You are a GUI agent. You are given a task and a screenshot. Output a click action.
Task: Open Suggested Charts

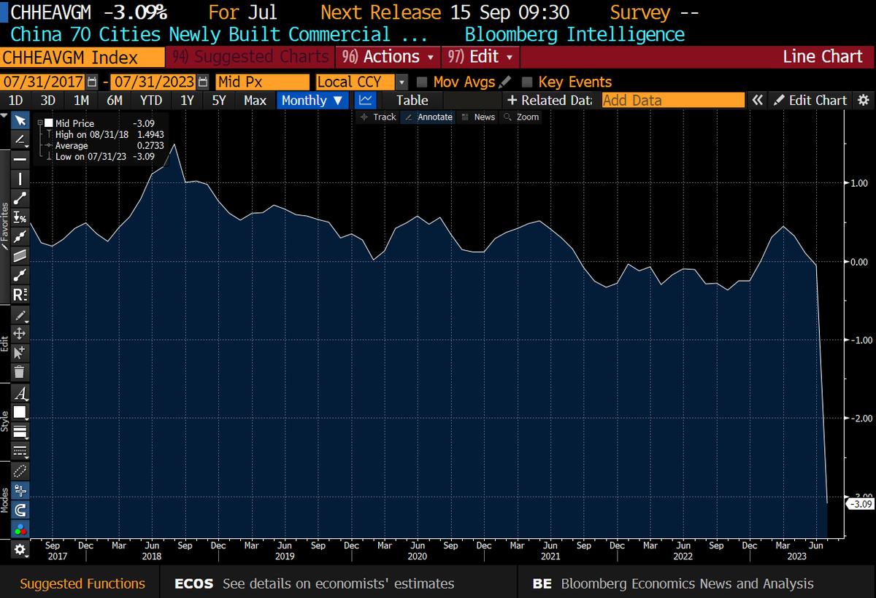point(250,57)
